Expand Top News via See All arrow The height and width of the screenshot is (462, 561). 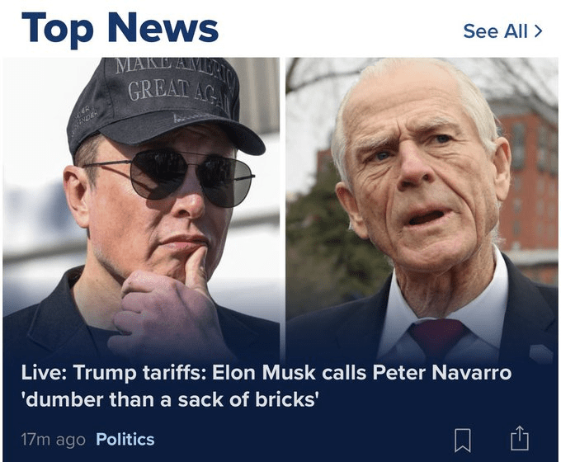(539, 31)
